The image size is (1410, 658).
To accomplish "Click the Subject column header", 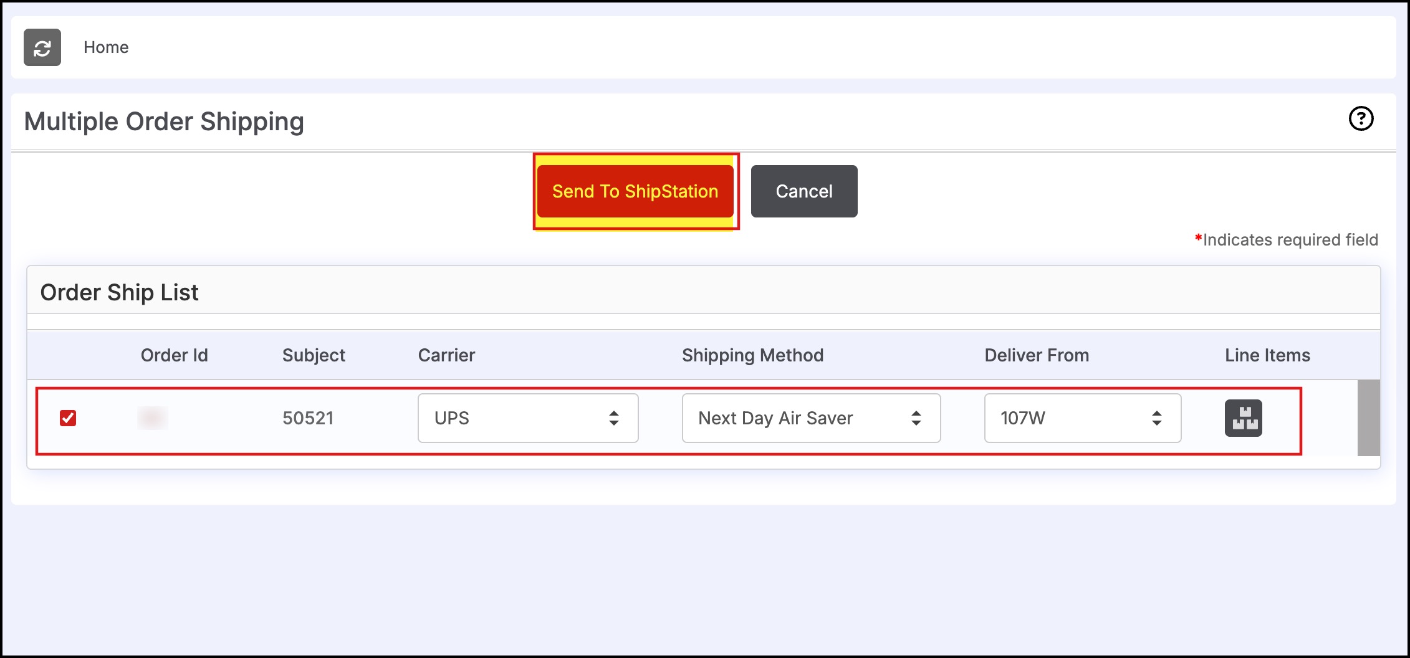I will [314, 355].
